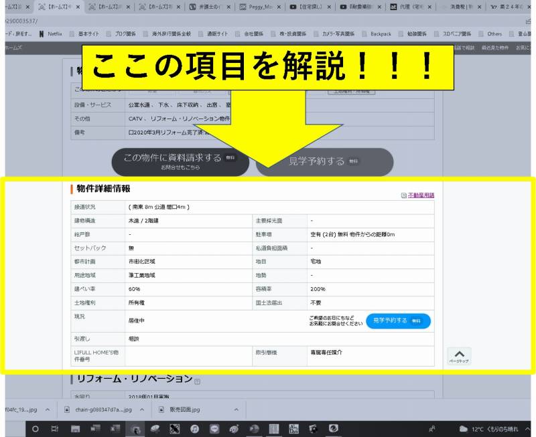
Task: Open the People icon in system tray
Action: [432, 429]
